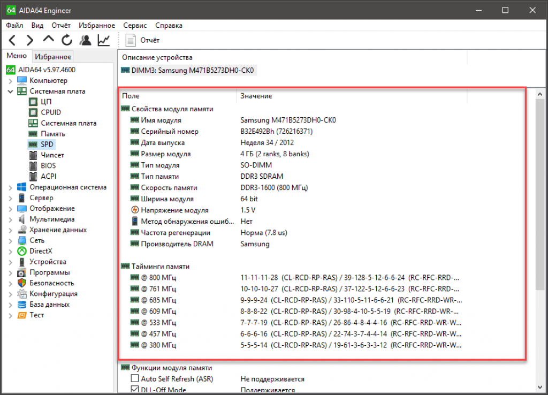Expand the Отображение tree node
Image resolution: width=548 pixels, height=395 pixels.
click(10, 209)
